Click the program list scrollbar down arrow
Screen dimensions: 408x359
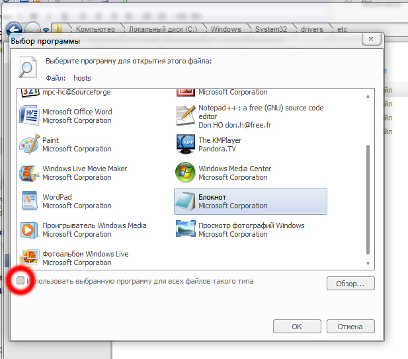(x=368, y=262)
